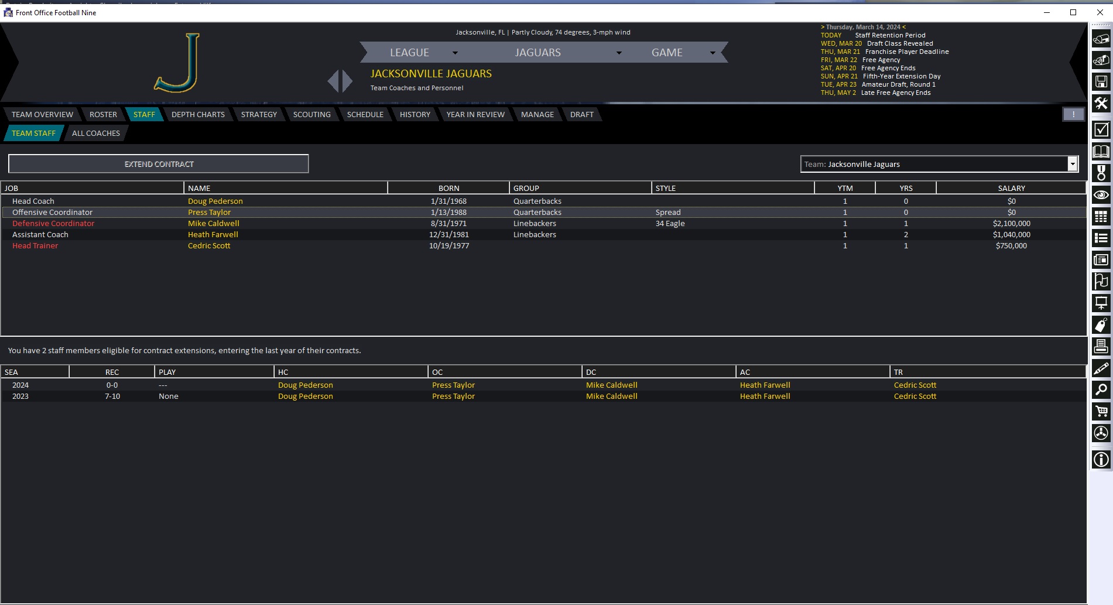Open the YEAR IN REVIEW tab
1113x605 pixels.
[x=475, y=114]
